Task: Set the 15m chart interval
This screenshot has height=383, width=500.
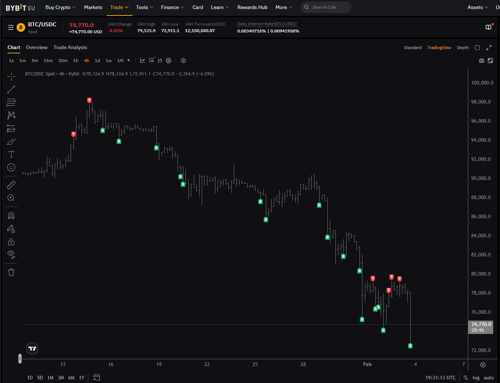Action: 48,60
